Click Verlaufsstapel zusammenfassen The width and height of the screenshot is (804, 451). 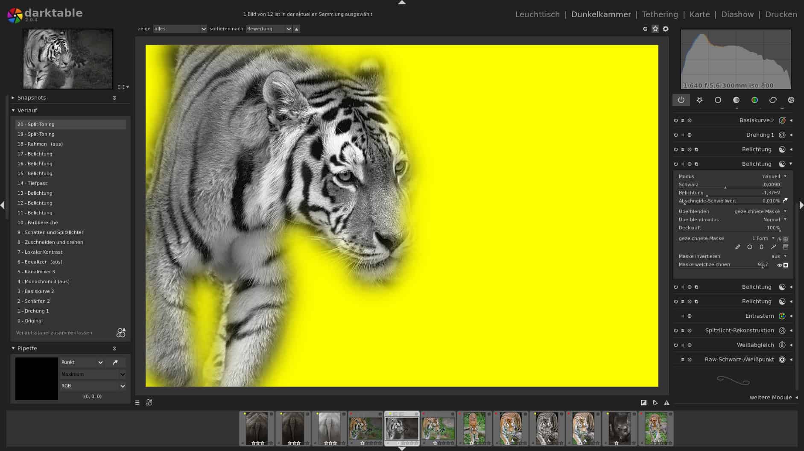(x=54, y=333)
